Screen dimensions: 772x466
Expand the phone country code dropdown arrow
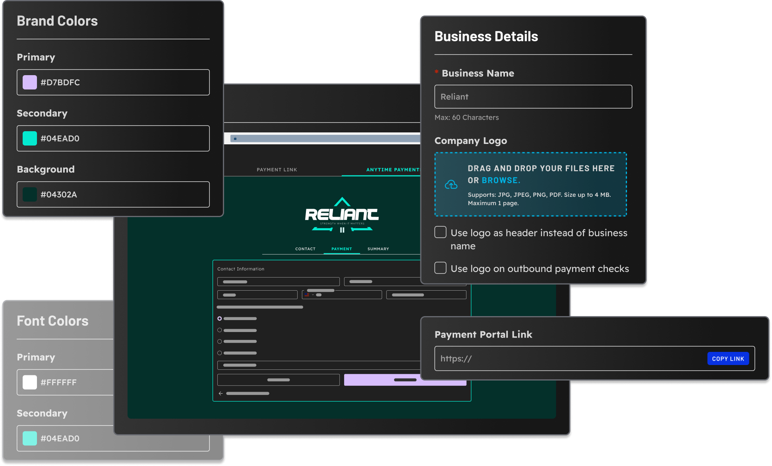tap(313, 295)
